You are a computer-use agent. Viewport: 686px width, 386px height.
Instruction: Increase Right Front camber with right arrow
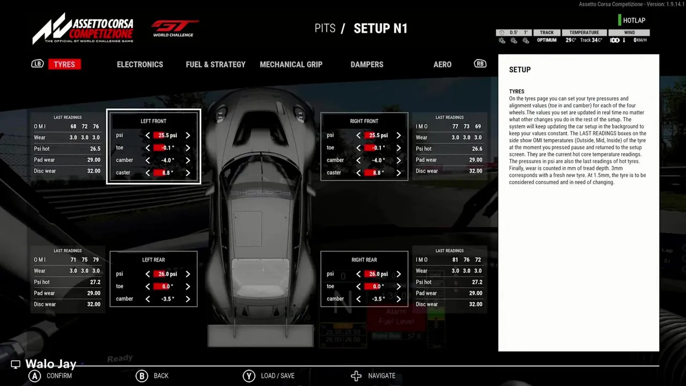click(x=398, y=160)
